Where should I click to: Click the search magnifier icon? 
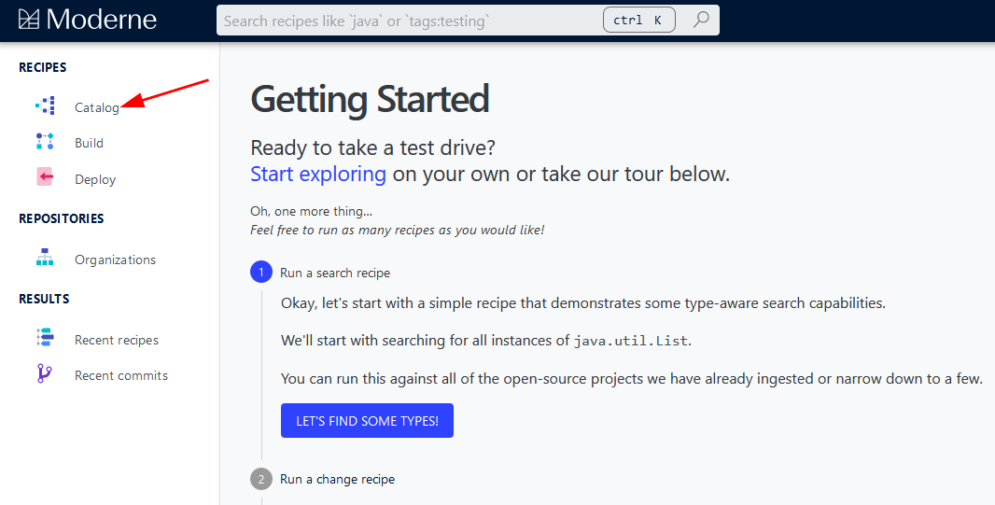[x=701, y=20]
